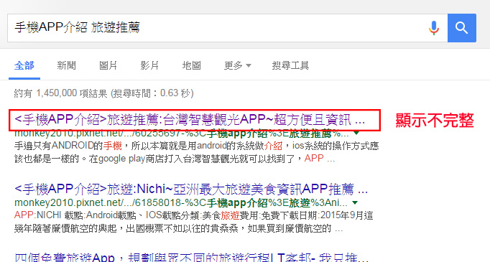Click snippet text starting APP:NICHI 載點
Viewport: 490px width, 262px height.
[194, 222]
